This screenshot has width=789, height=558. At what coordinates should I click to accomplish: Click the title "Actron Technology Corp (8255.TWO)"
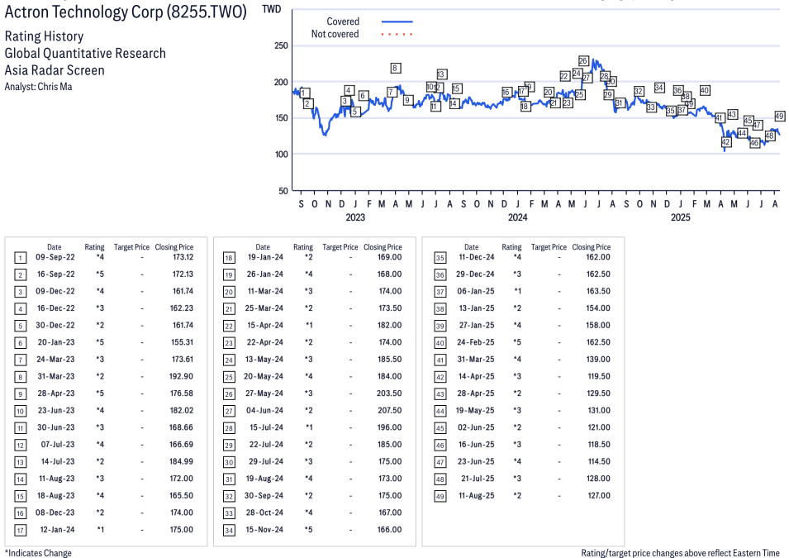126,12
